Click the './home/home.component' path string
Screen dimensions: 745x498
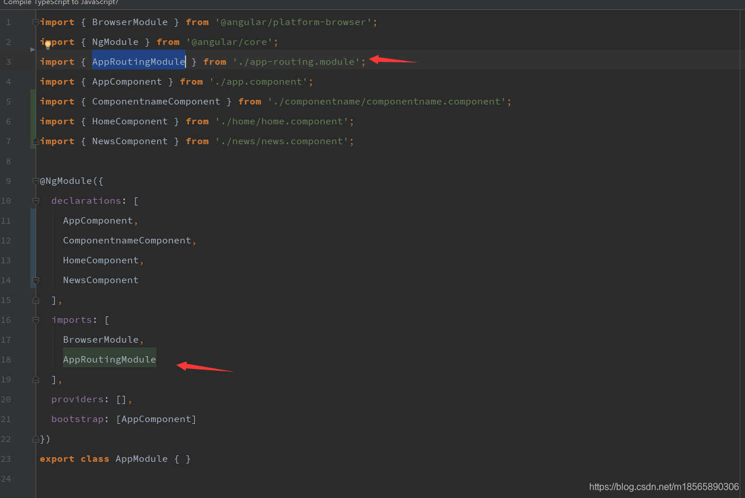coord(282,121)
